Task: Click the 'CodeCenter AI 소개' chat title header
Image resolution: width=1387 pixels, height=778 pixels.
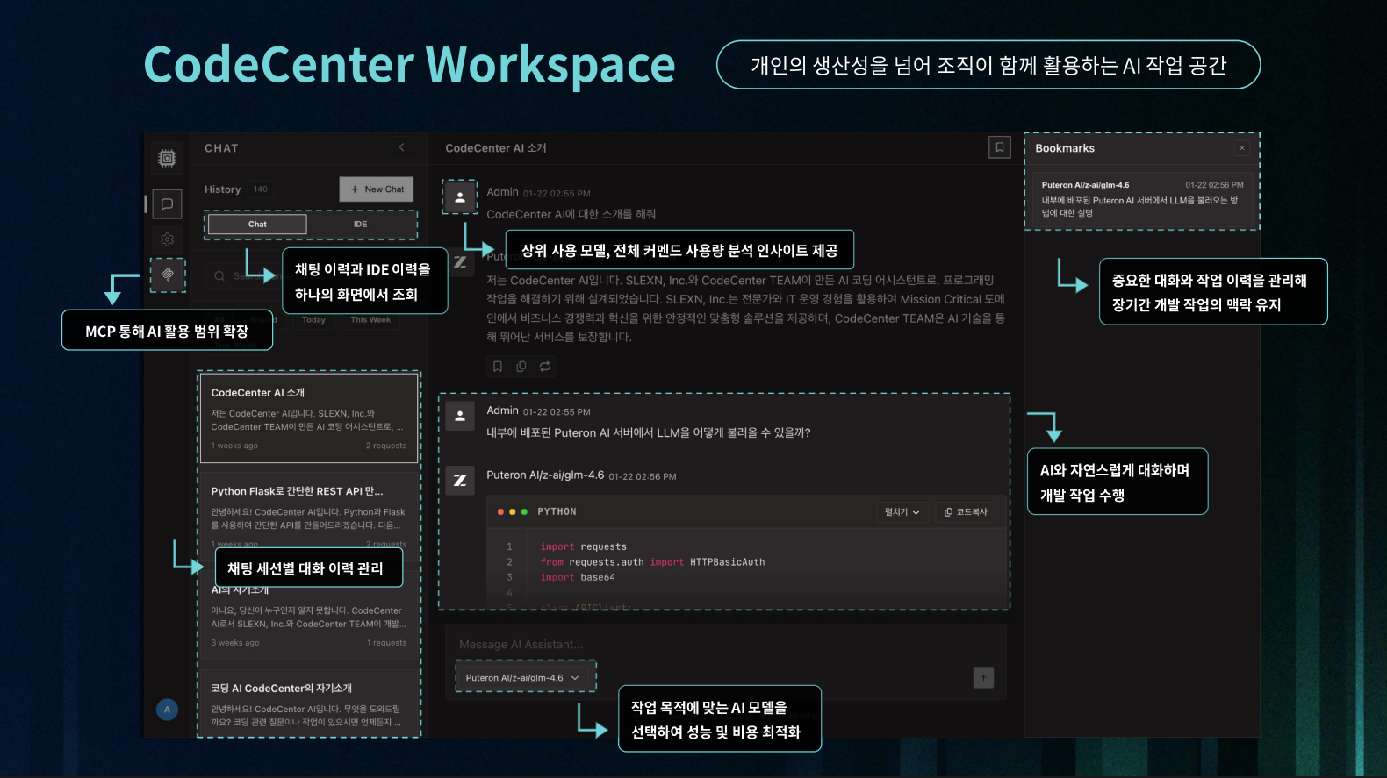Action: pos(496,148)
